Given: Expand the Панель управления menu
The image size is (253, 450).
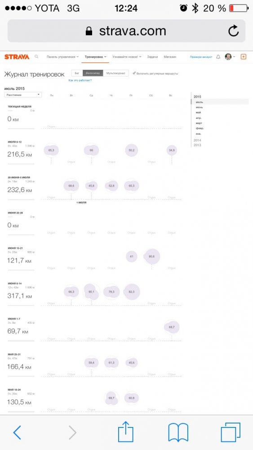Looking at the screenshot, I should click(x=62, y=57).
